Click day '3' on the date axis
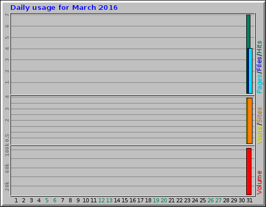The image size is (266, 207). 31,200
